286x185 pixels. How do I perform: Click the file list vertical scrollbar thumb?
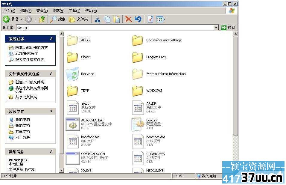(x=235, y=86)
